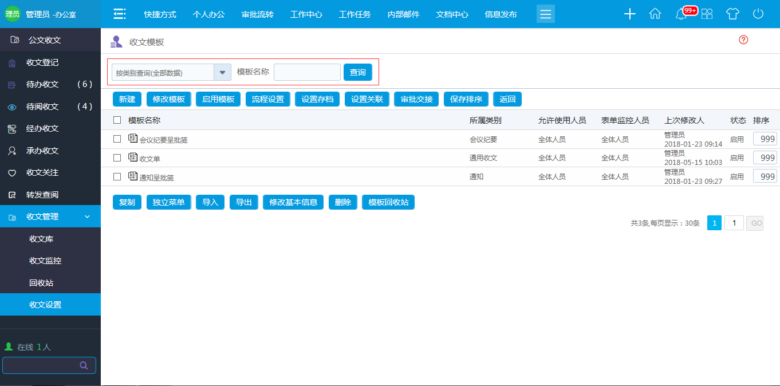This screenshot has height=386, width=780.
Task: Edit the 999 sort order field for 收文单
Action: (x=765, y=157)
